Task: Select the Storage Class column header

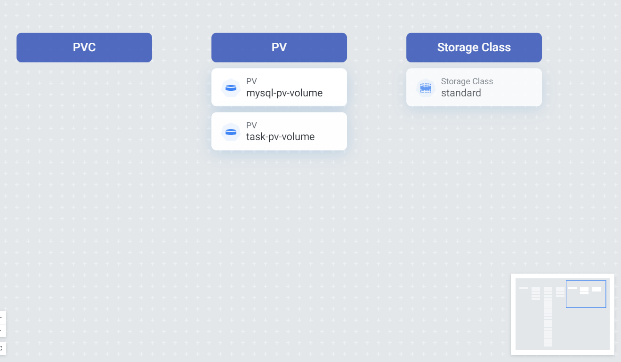Action: click(474, 47)
